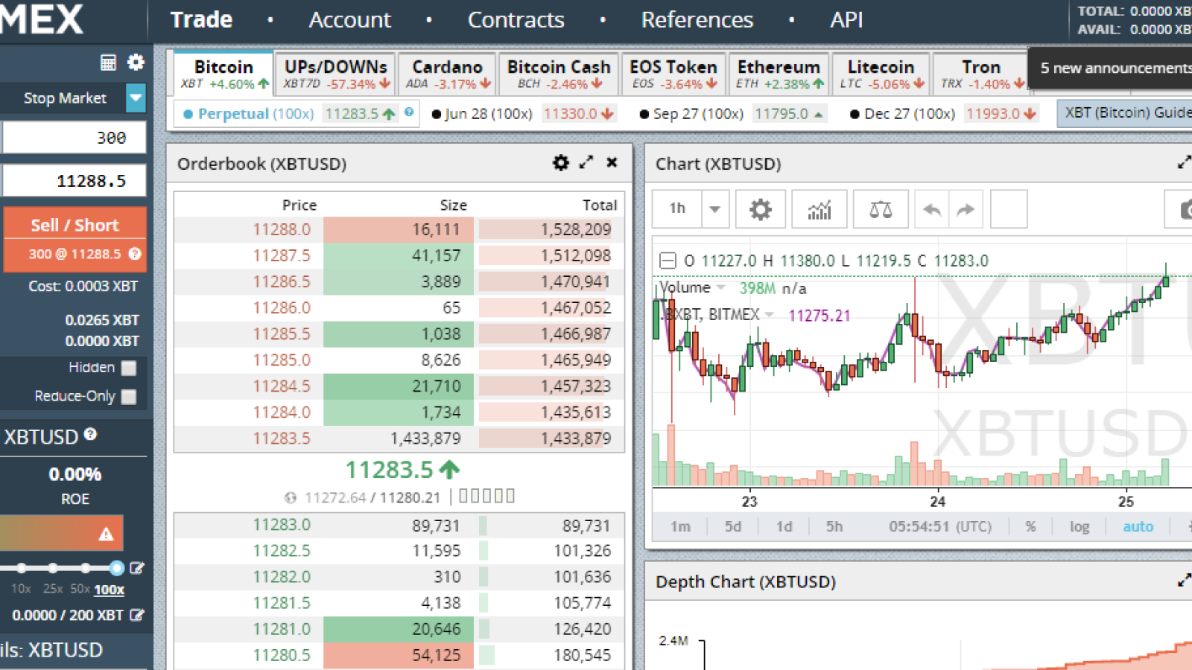Set leverage to 10x

tap(21, 589)
